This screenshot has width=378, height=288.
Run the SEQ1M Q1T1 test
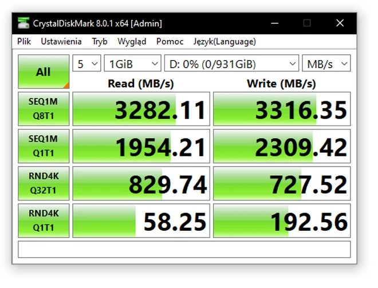(44, 146)
